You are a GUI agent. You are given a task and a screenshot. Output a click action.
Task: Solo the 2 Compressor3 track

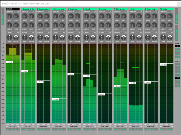pos(47,129)
